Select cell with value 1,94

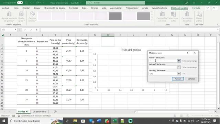(x=82, y=61)
